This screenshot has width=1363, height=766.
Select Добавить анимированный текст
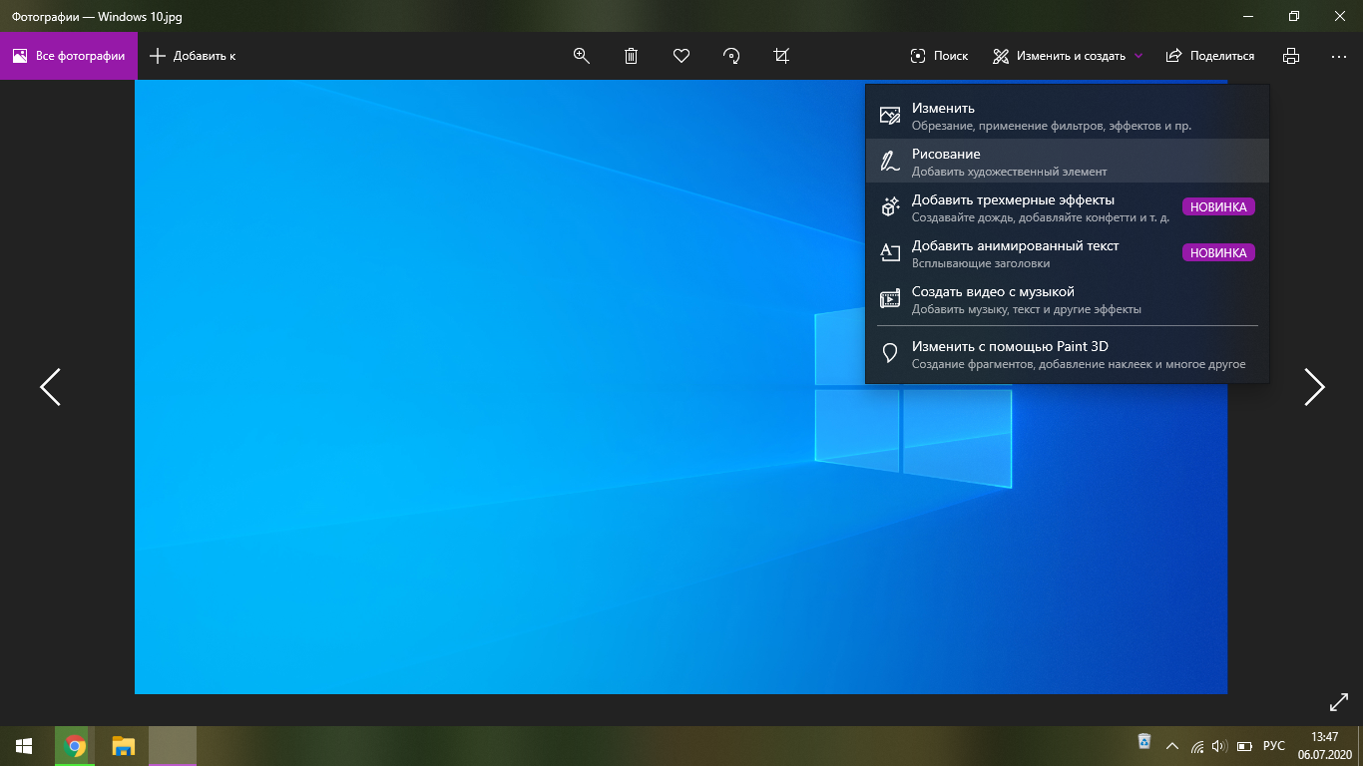pyautogui.click(x=1068, y=253)
